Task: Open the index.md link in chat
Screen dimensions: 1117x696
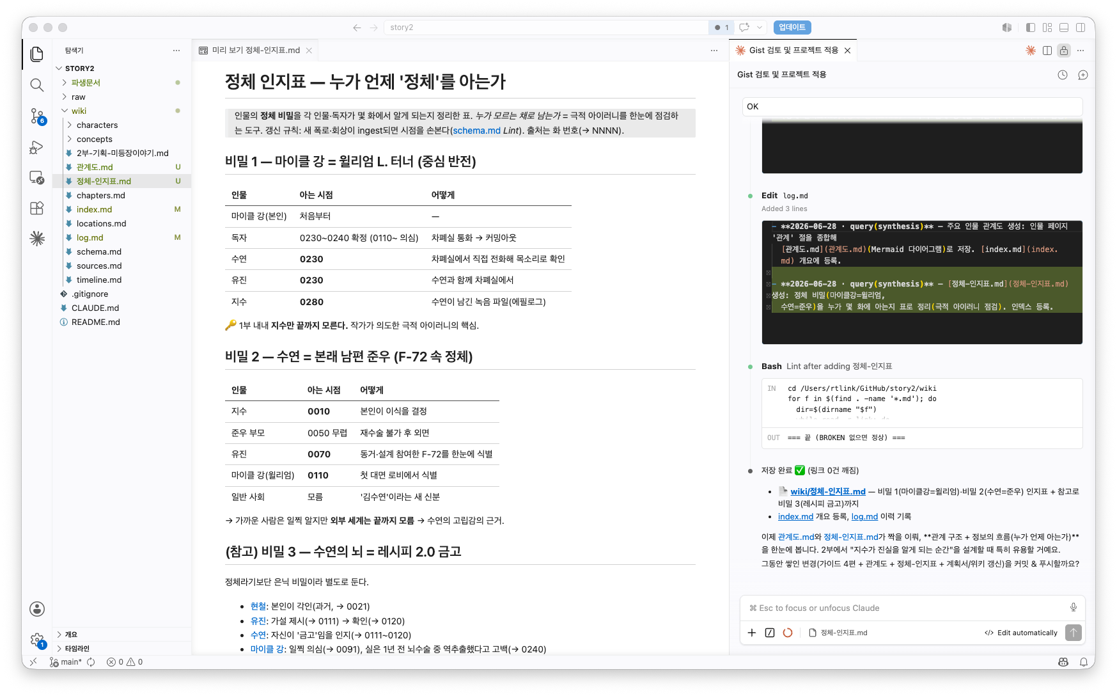Action: coord(795,516)
